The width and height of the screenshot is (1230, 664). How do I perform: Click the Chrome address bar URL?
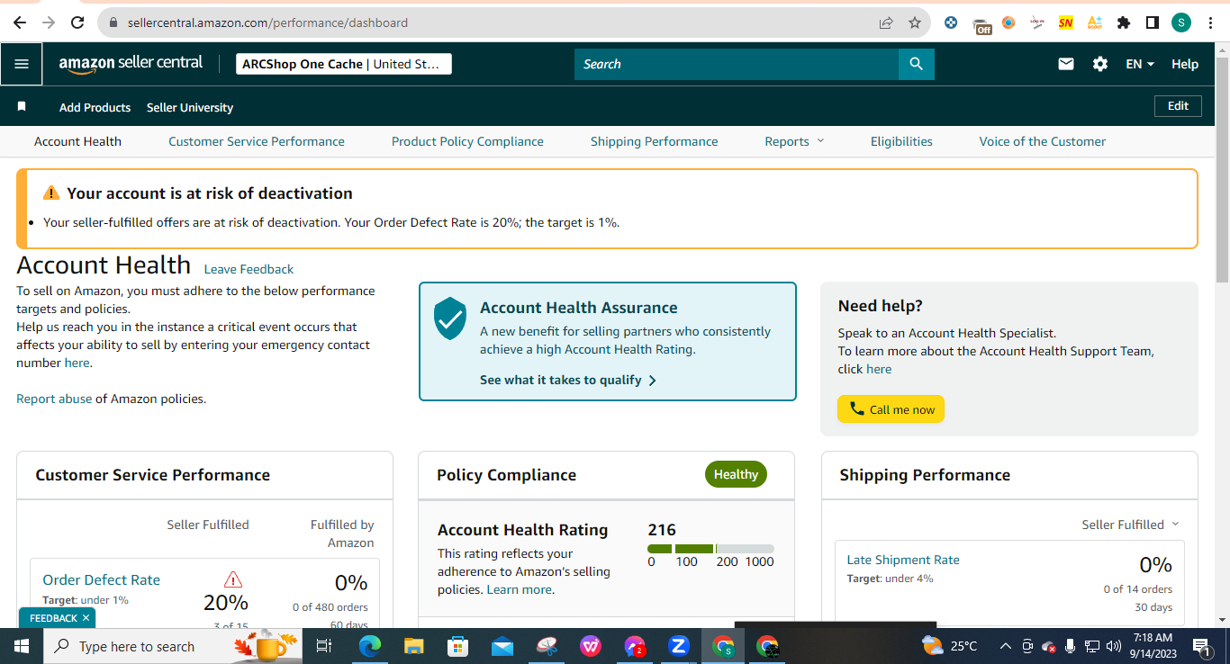[267, 22]
